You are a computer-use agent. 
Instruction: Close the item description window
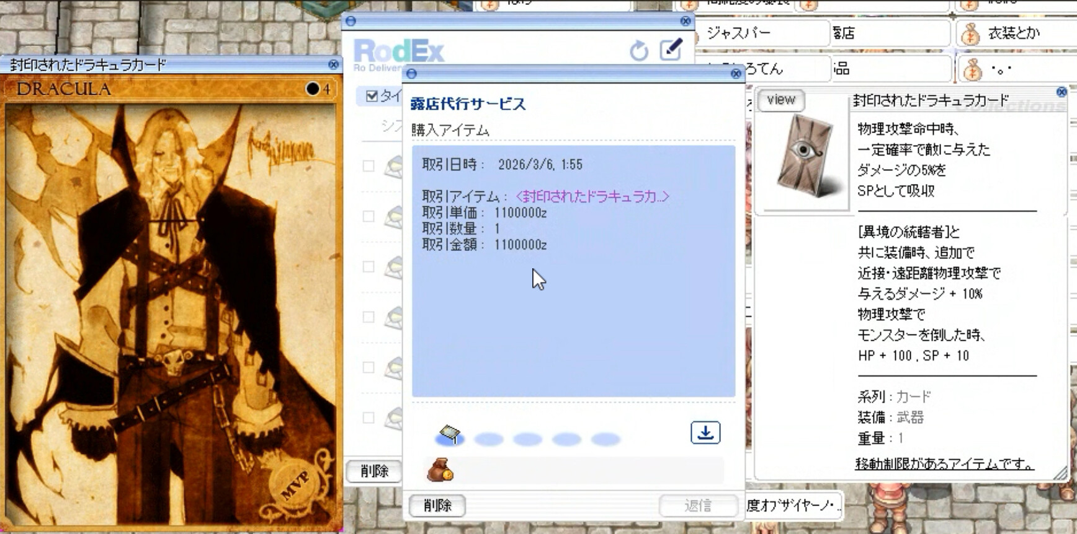coord(1061,92)
